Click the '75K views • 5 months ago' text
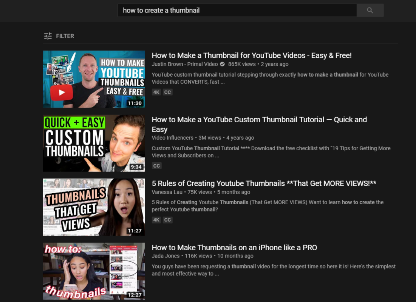The width and height of the screenshot is (416, 302). click(219, 192)
